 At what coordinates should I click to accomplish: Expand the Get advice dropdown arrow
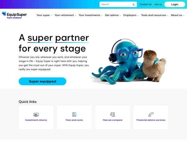pos(120,15)
